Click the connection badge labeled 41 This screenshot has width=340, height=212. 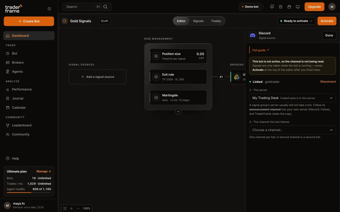click(221, 77)
